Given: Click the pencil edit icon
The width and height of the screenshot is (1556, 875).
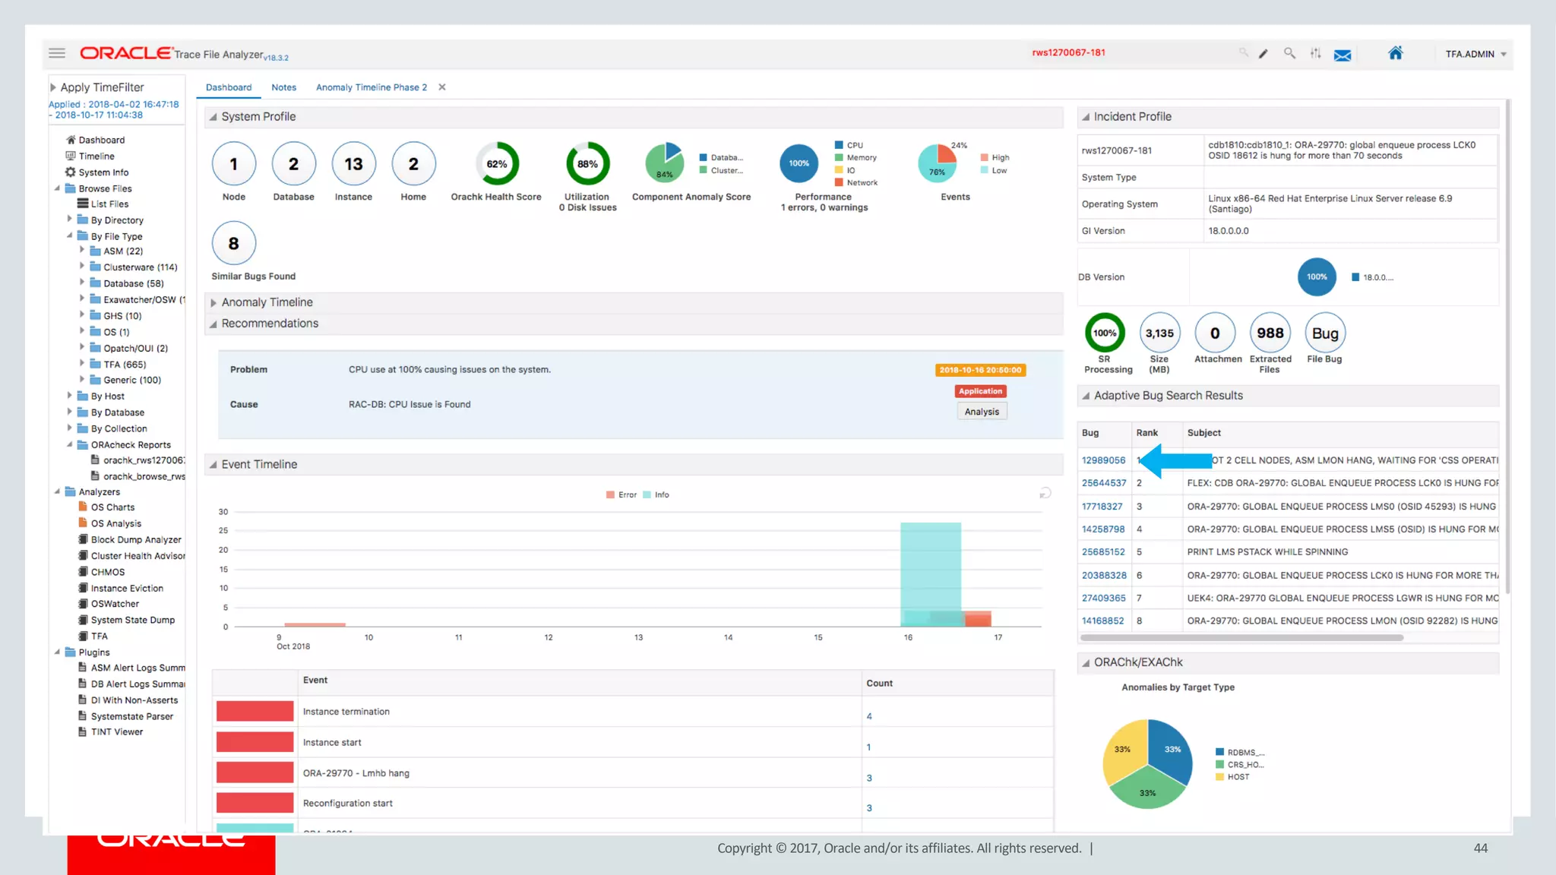Looking at the screenshot, I should (1263, 54).
